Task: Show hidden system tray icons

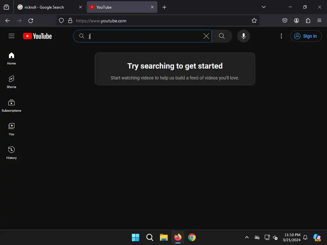Action: tap(247, 237)
